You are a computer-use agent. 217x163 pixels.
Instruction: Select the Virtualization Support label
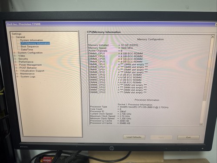(x=32, y=71)
